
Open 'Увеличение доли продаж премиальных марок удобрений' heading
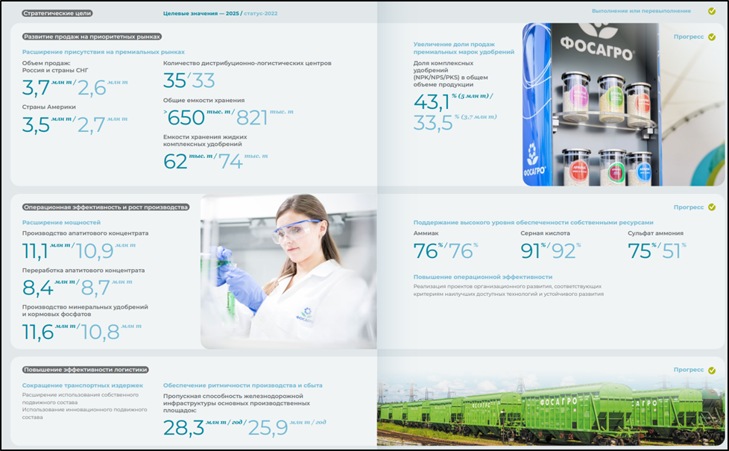(464, 48)
